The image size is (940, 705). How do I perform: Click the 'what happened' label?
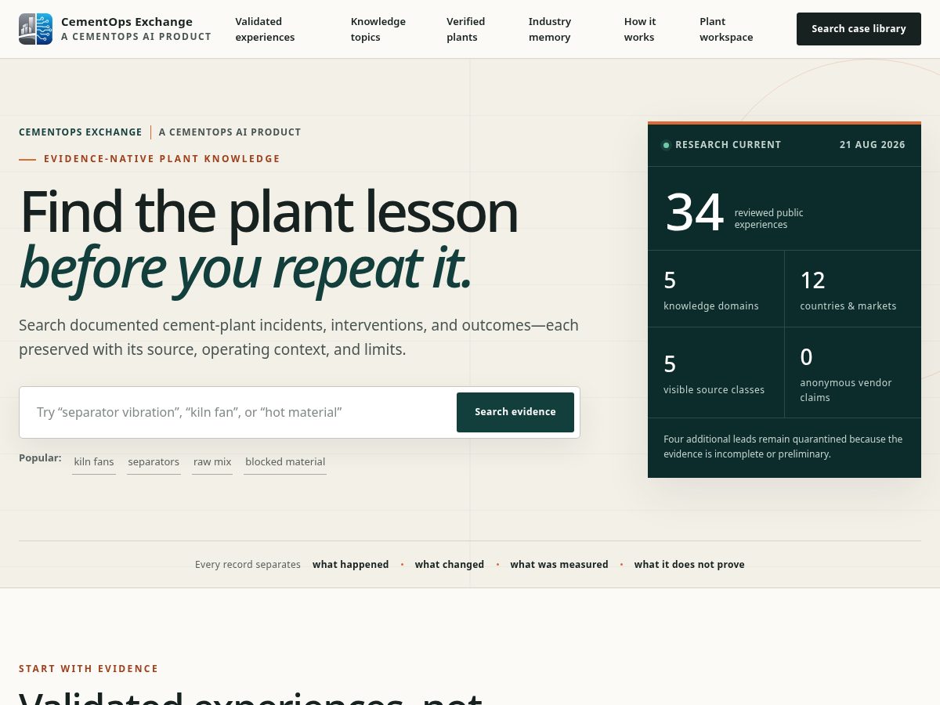point(351,565)
